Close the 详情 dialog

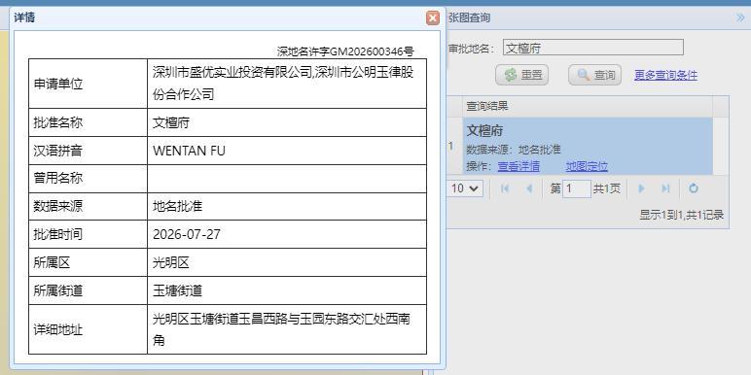coord(433,18)
